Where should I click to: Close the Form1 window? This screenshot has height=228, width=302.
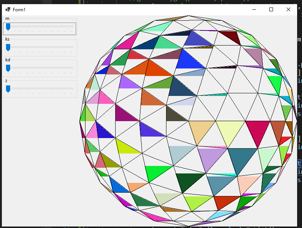tap(289, 9)
